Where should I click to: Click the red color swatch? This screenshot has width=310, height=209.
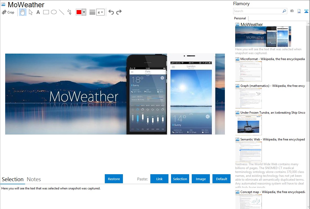(79, 12)
